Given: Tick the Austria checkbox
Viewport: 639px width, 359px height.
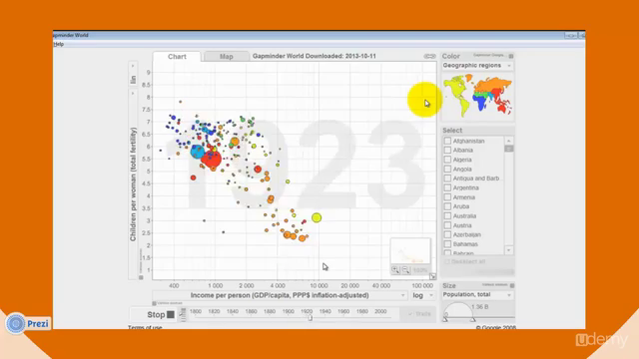Looking at the screenshot, I should tap(447, 225).
